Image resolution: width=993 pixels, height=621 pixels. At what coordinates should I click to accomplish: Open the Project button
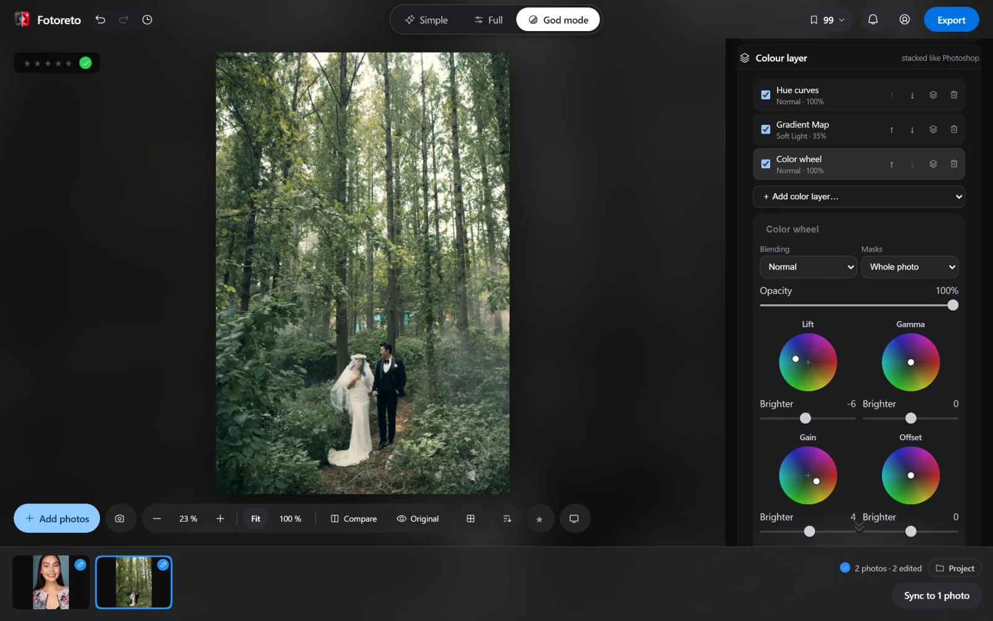point(955,568)
